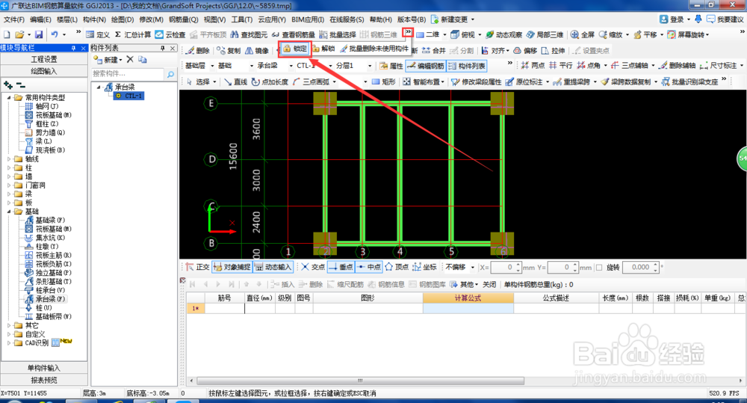Click batch delete unused components (批量删除未使用构件)
Screen dimensions: 747x403
click(x=374, y=49)
